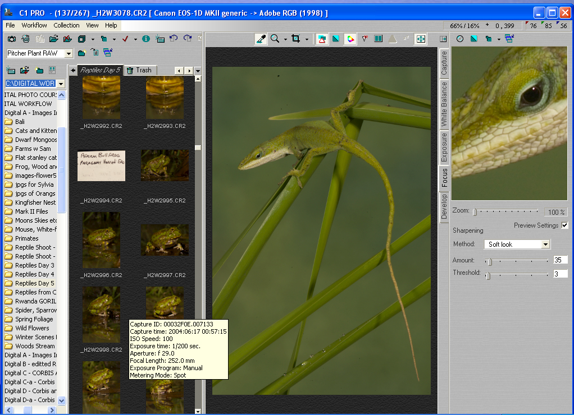This screenshot has height=415, width=574.
Task: Toggle the color gamut warning icon
Action: [x=350, y=39]
